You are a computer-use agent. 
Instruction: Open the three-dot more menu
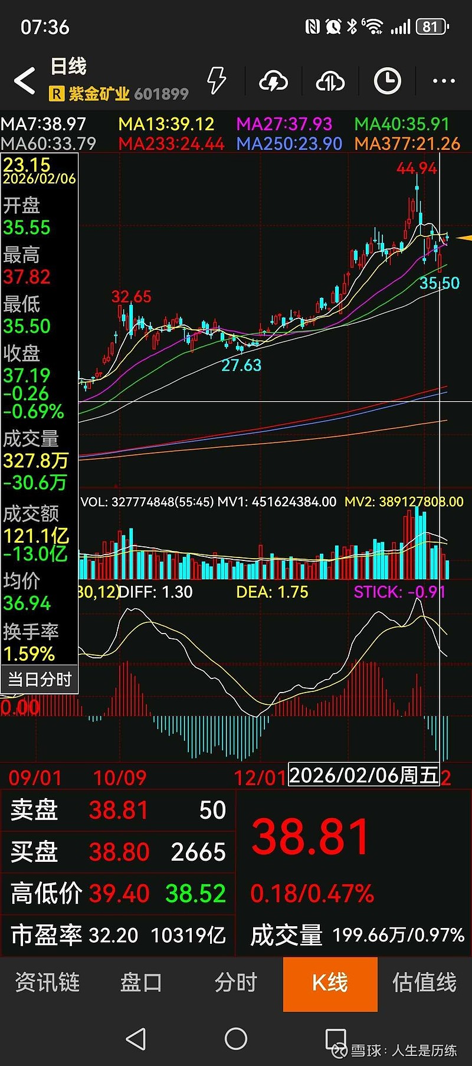pos(444,81)
